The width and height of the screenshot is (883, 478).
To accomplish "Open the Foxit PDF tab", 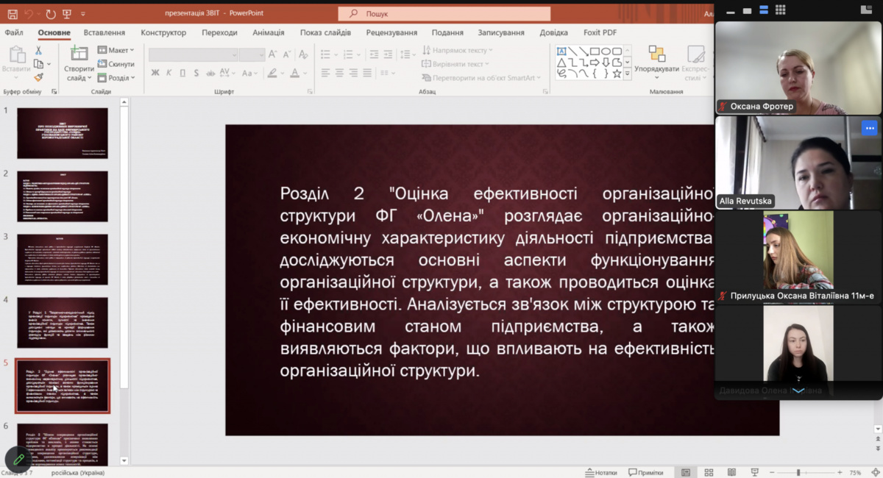I will click(x=599, y=32).
